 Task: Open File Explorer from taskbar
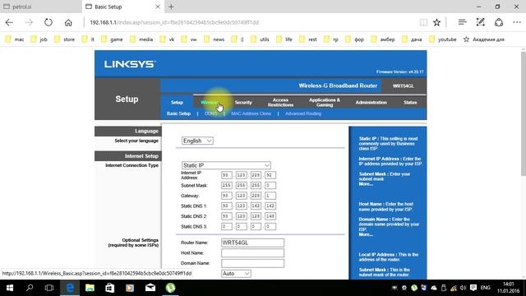point(90,288)
